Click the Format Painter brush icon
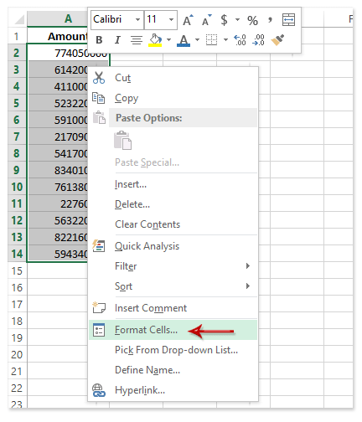 coord(277,40)
